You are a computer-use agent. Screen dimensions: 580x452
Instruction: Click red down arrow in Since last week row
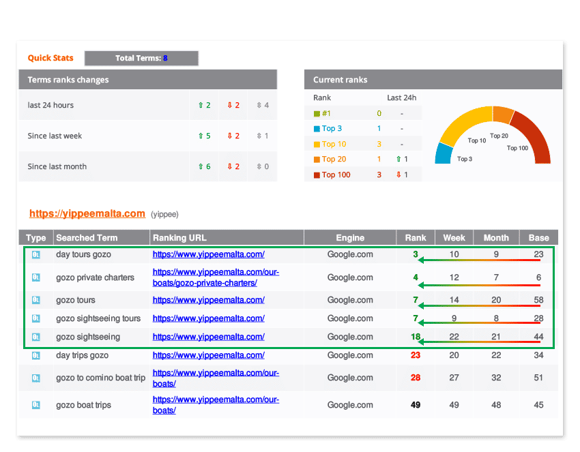point(230,136)
